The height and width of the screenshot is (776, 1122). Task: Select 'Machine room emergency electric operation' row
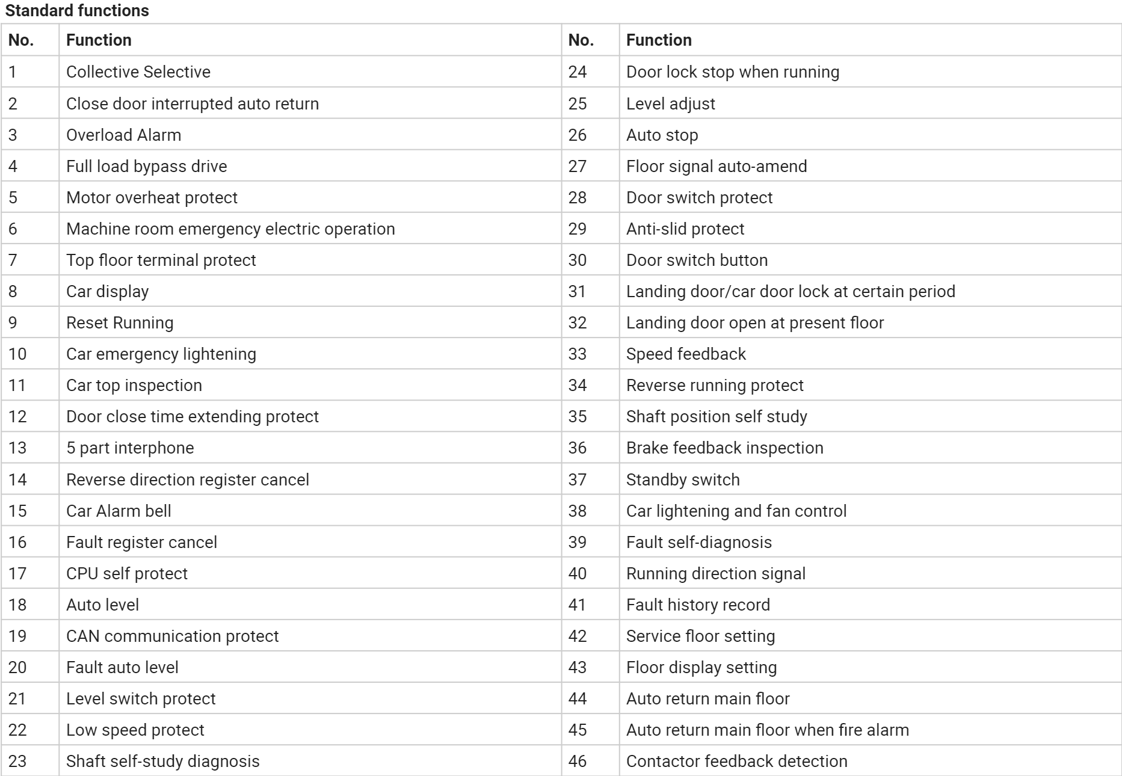pos(230,229)
